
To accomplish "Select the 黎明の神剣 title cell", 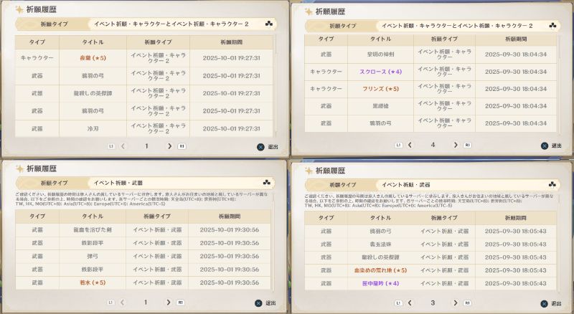I will click(381, 54).
